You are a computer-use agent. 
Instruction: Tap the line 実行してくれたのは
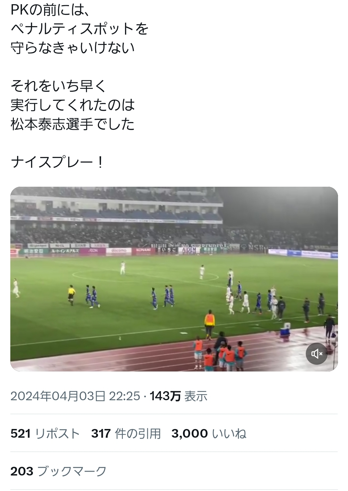pos(72,105)
